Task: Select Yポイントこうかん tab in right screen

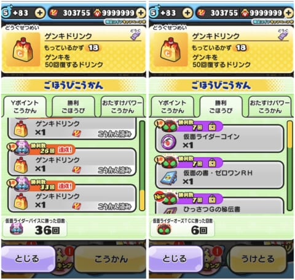Action: pyautogui.click(x=172, y=107)
